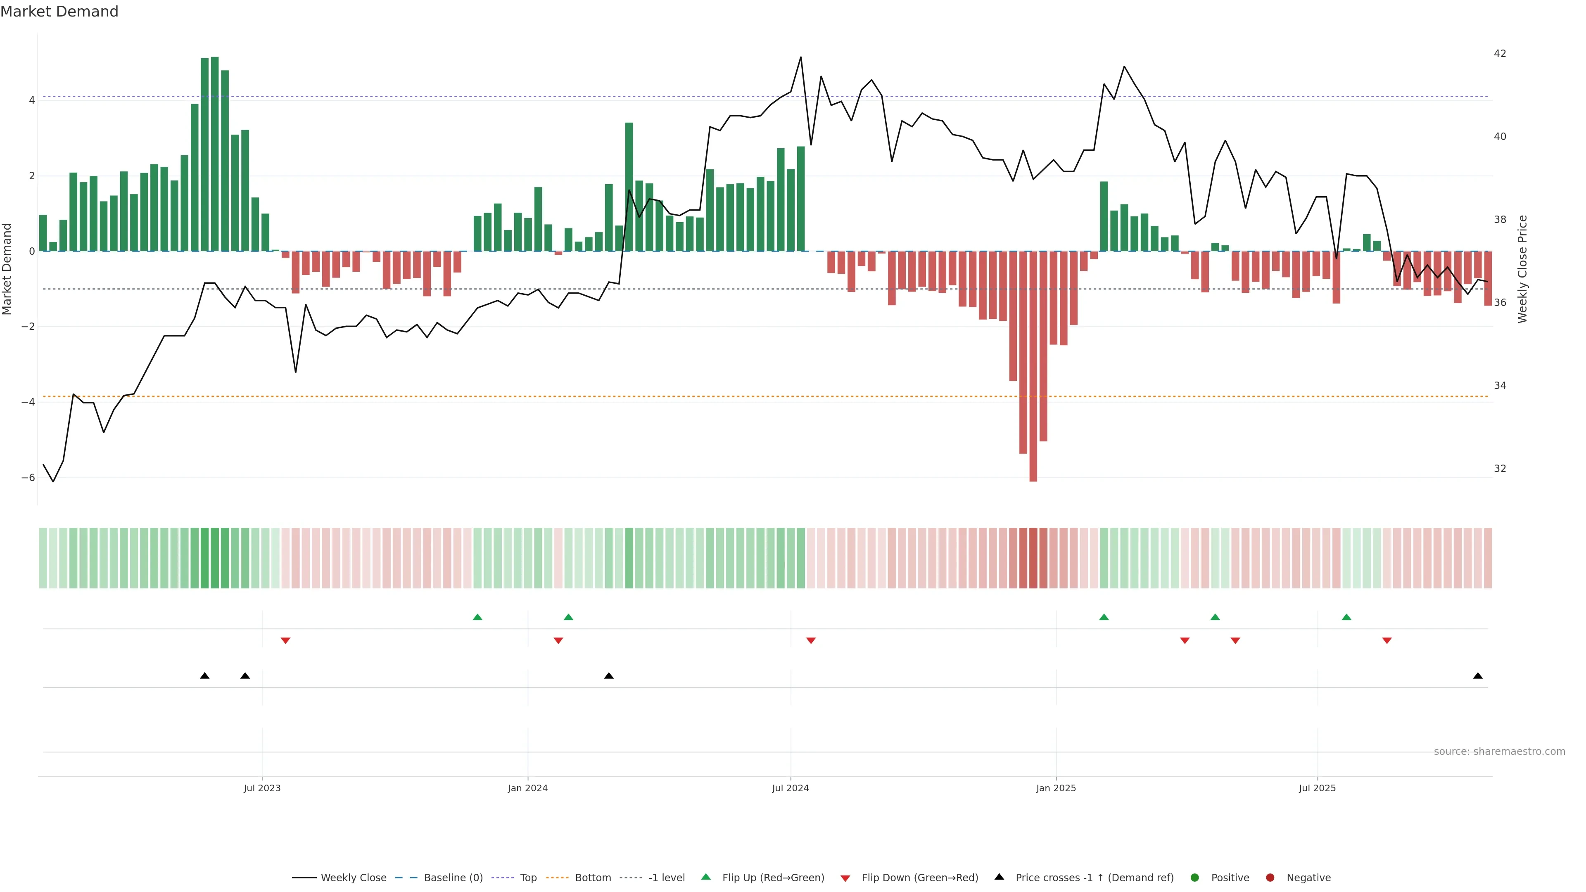
Task: Click the darkest red heatmap strip cell
Action: pyautogui.click(x=1033, y=558)
